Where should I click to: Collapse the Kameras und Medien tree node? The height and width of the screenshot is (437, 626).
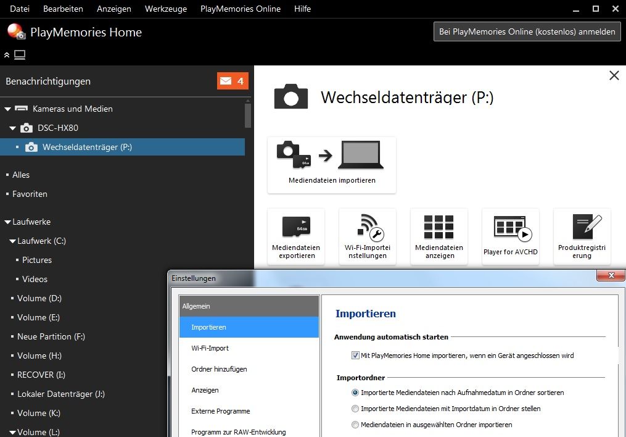(8, 109)
